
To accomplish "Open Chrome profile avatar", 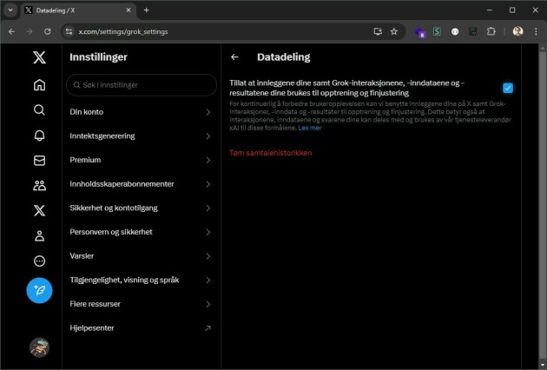I will coord(517,32).
